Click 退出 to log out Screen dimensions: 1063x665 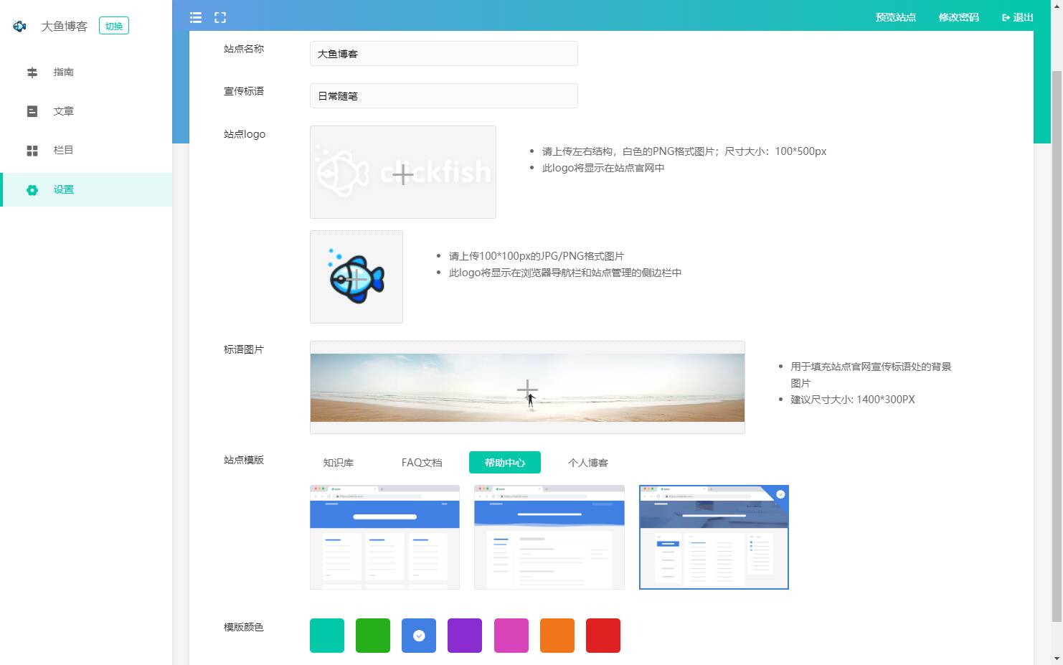pyautogui.click(x=1017, y=17)
